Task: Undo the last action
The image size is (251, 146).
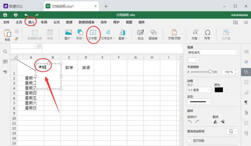Action: [26, 15]
